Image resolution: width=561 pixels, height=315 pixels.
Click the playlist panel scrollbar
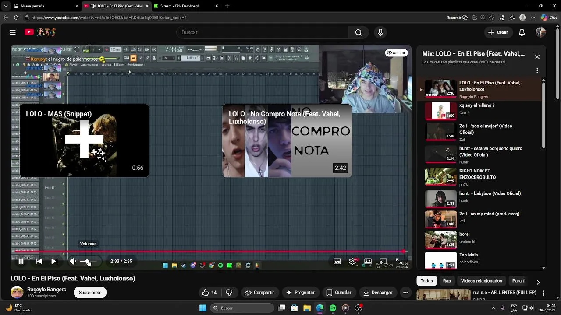coord(544,115)
